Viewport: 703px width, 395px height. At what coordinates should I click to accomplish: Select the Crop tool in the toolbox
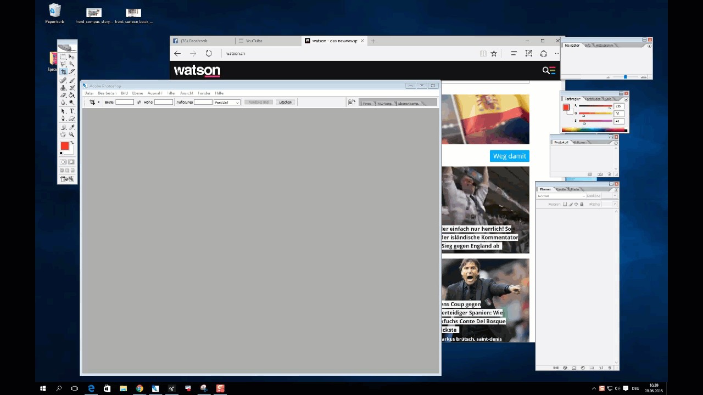(x=63, y=72)
